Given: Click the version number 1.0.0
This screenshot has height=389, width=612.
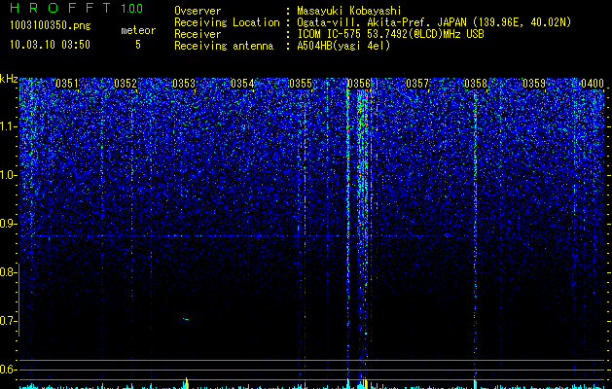Looking at the screenshot, I should click(x=131, y=9).
